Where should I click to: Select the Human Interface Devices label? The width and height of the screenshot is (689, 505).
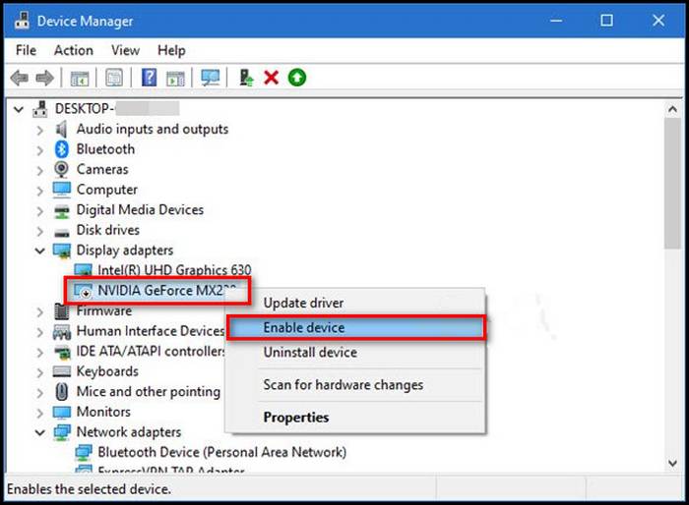151,331
